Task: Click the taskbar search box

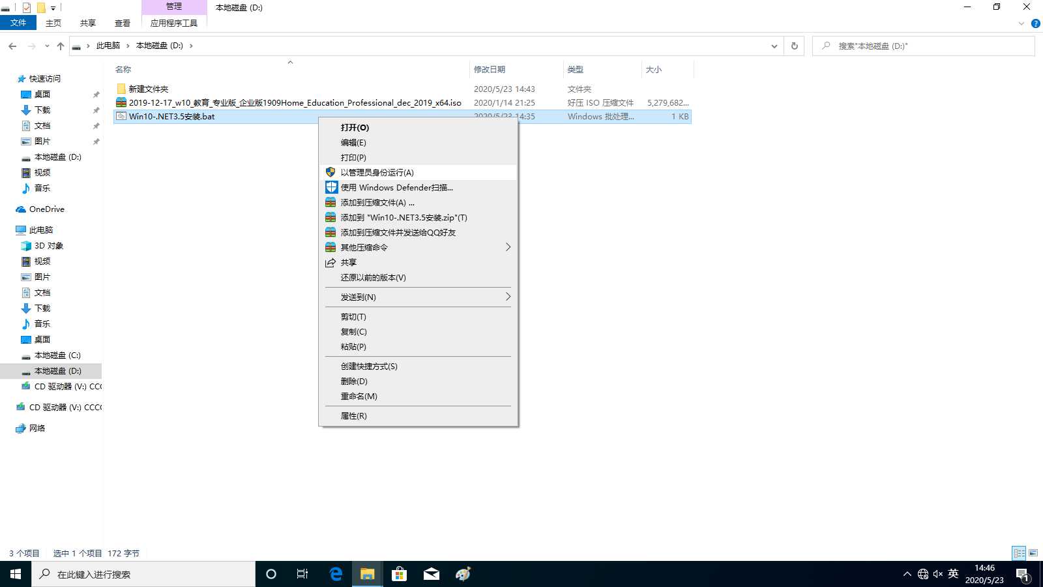Action: click(143, 574)
